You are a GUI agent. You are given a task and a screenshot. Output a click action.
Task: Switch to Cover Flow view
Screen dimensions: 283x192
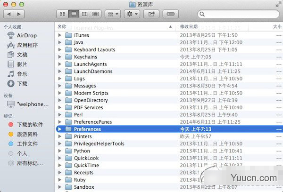tap(95, 14)
